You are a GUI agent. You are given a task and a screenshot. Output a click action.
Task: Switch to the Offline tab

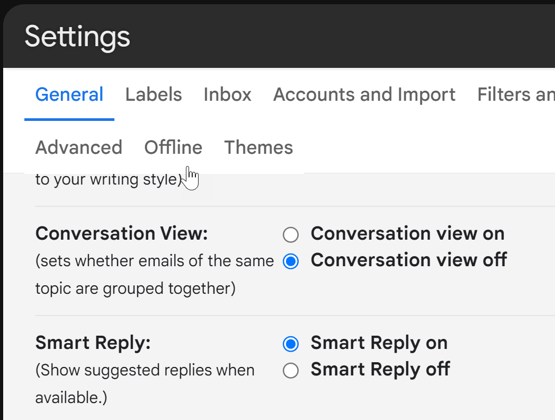173,147
